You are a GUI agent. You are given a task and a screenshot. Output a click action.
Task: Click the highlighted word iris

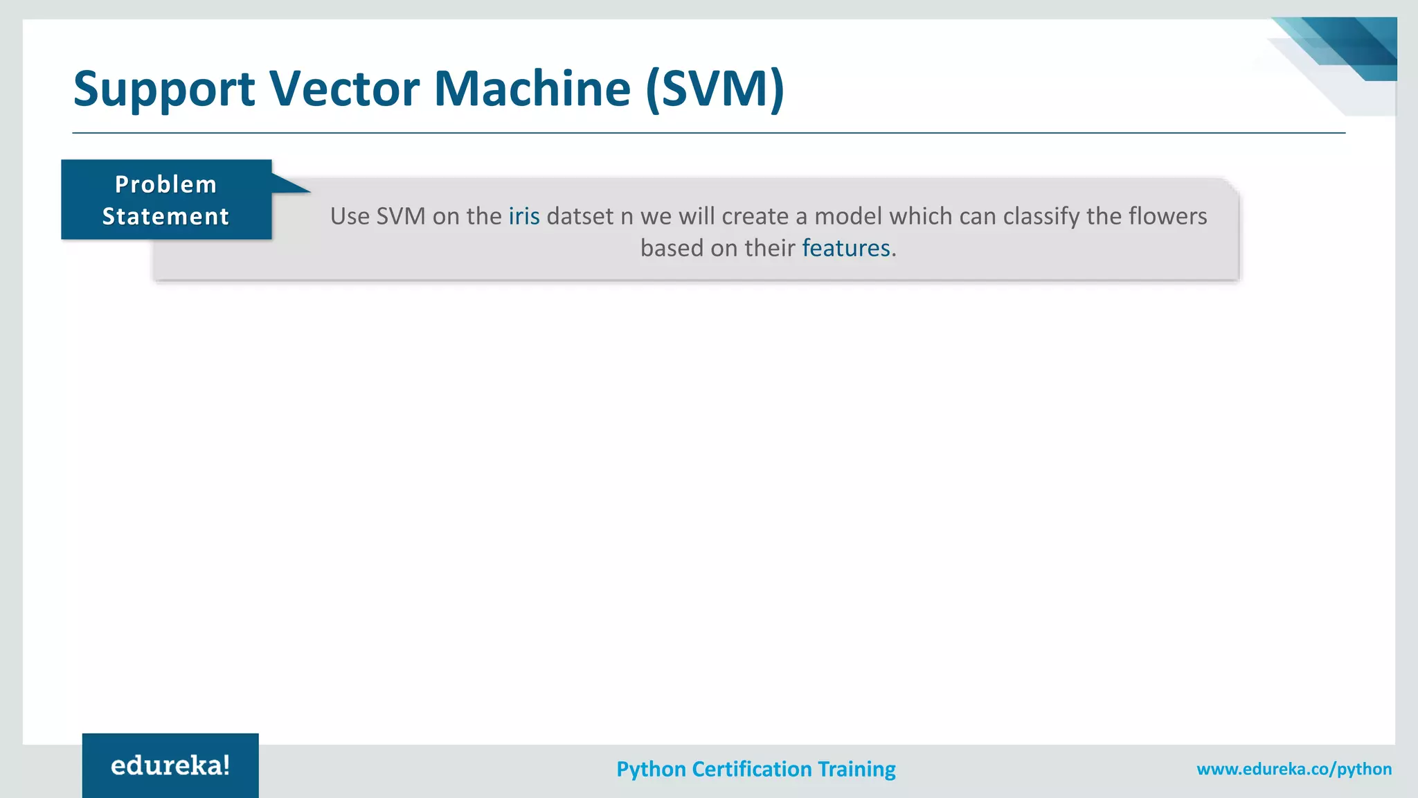coord(523,216)
